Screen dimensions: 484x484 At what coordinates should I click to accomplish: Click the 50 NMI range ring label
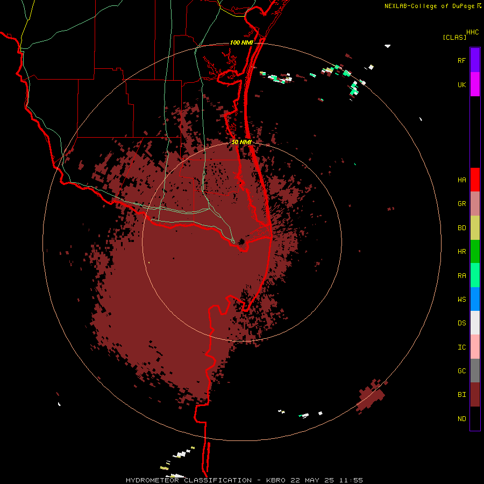241,142
